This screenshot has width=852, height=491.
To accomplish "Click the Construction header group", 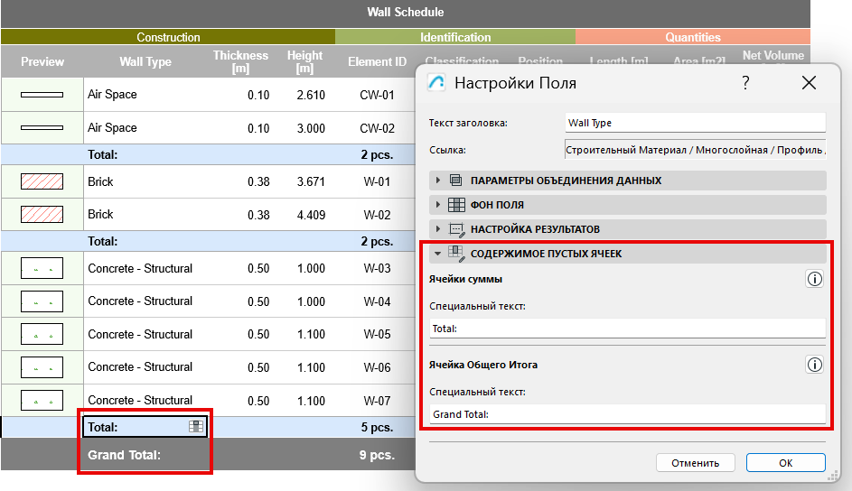I will tap(168, 37).
